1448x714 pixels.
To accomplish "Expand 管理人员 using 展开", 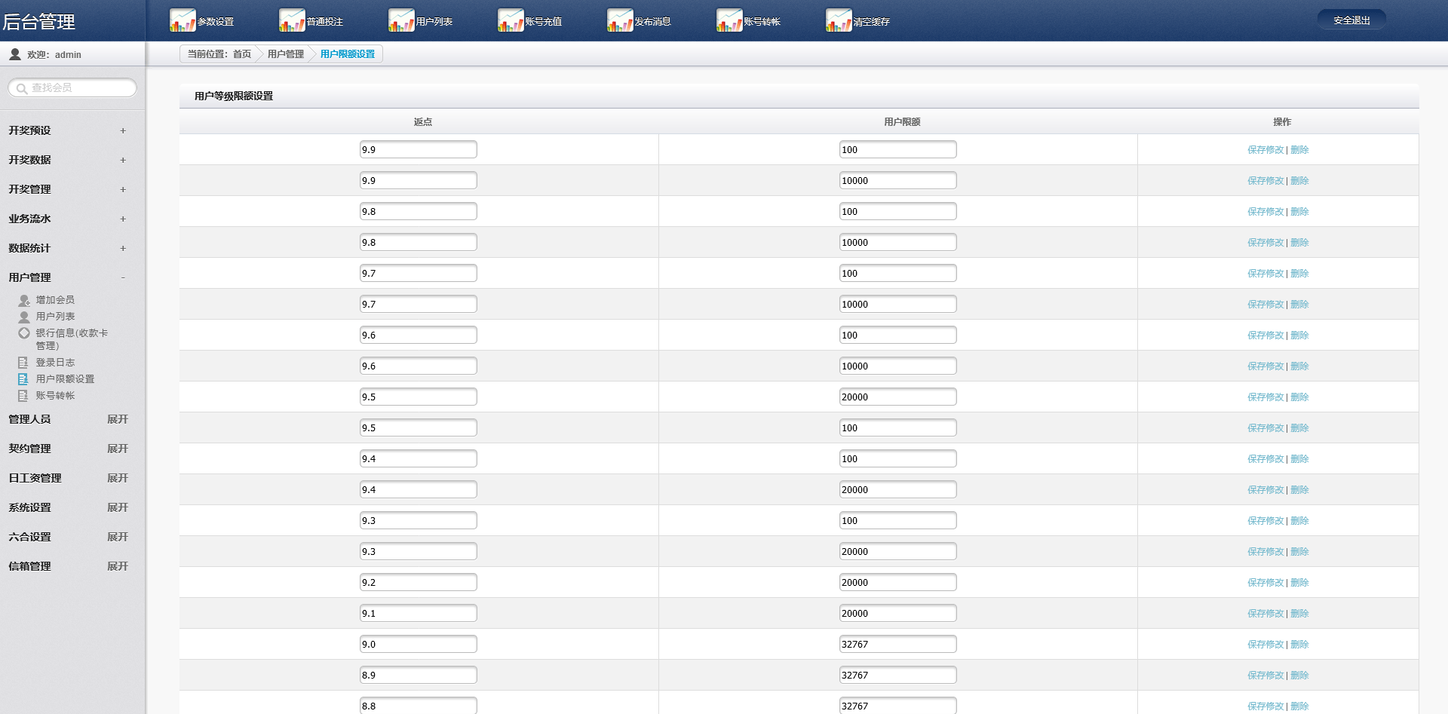I will click(x=118, y=419).
